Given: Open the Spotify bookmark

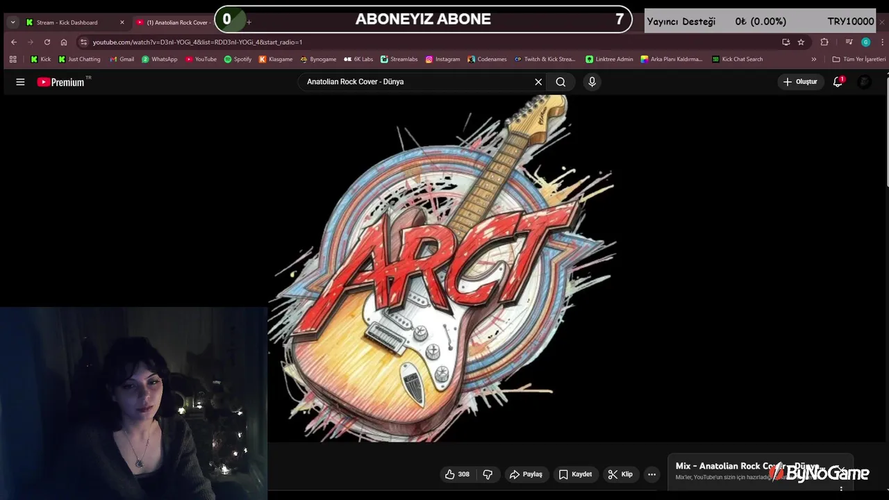Looking at the screenshot, I should [x=238, y=59].
